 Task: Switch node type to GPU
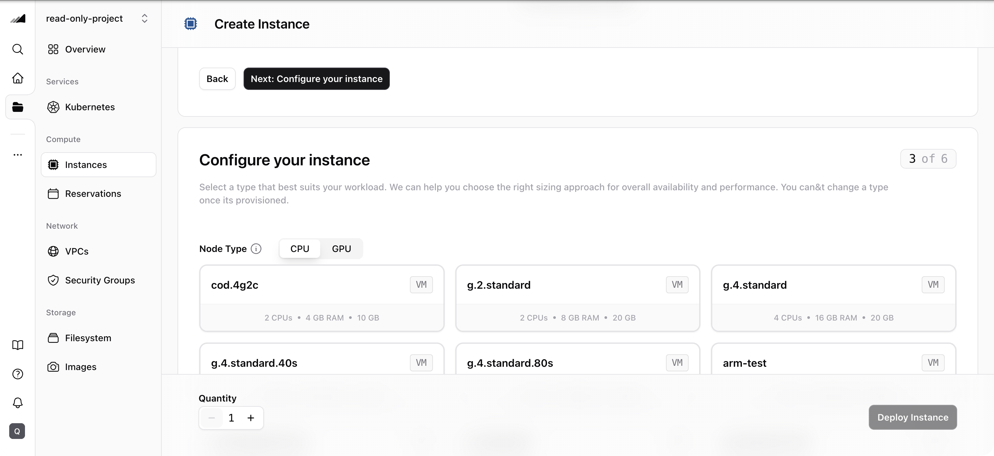(x=342, y=249)
